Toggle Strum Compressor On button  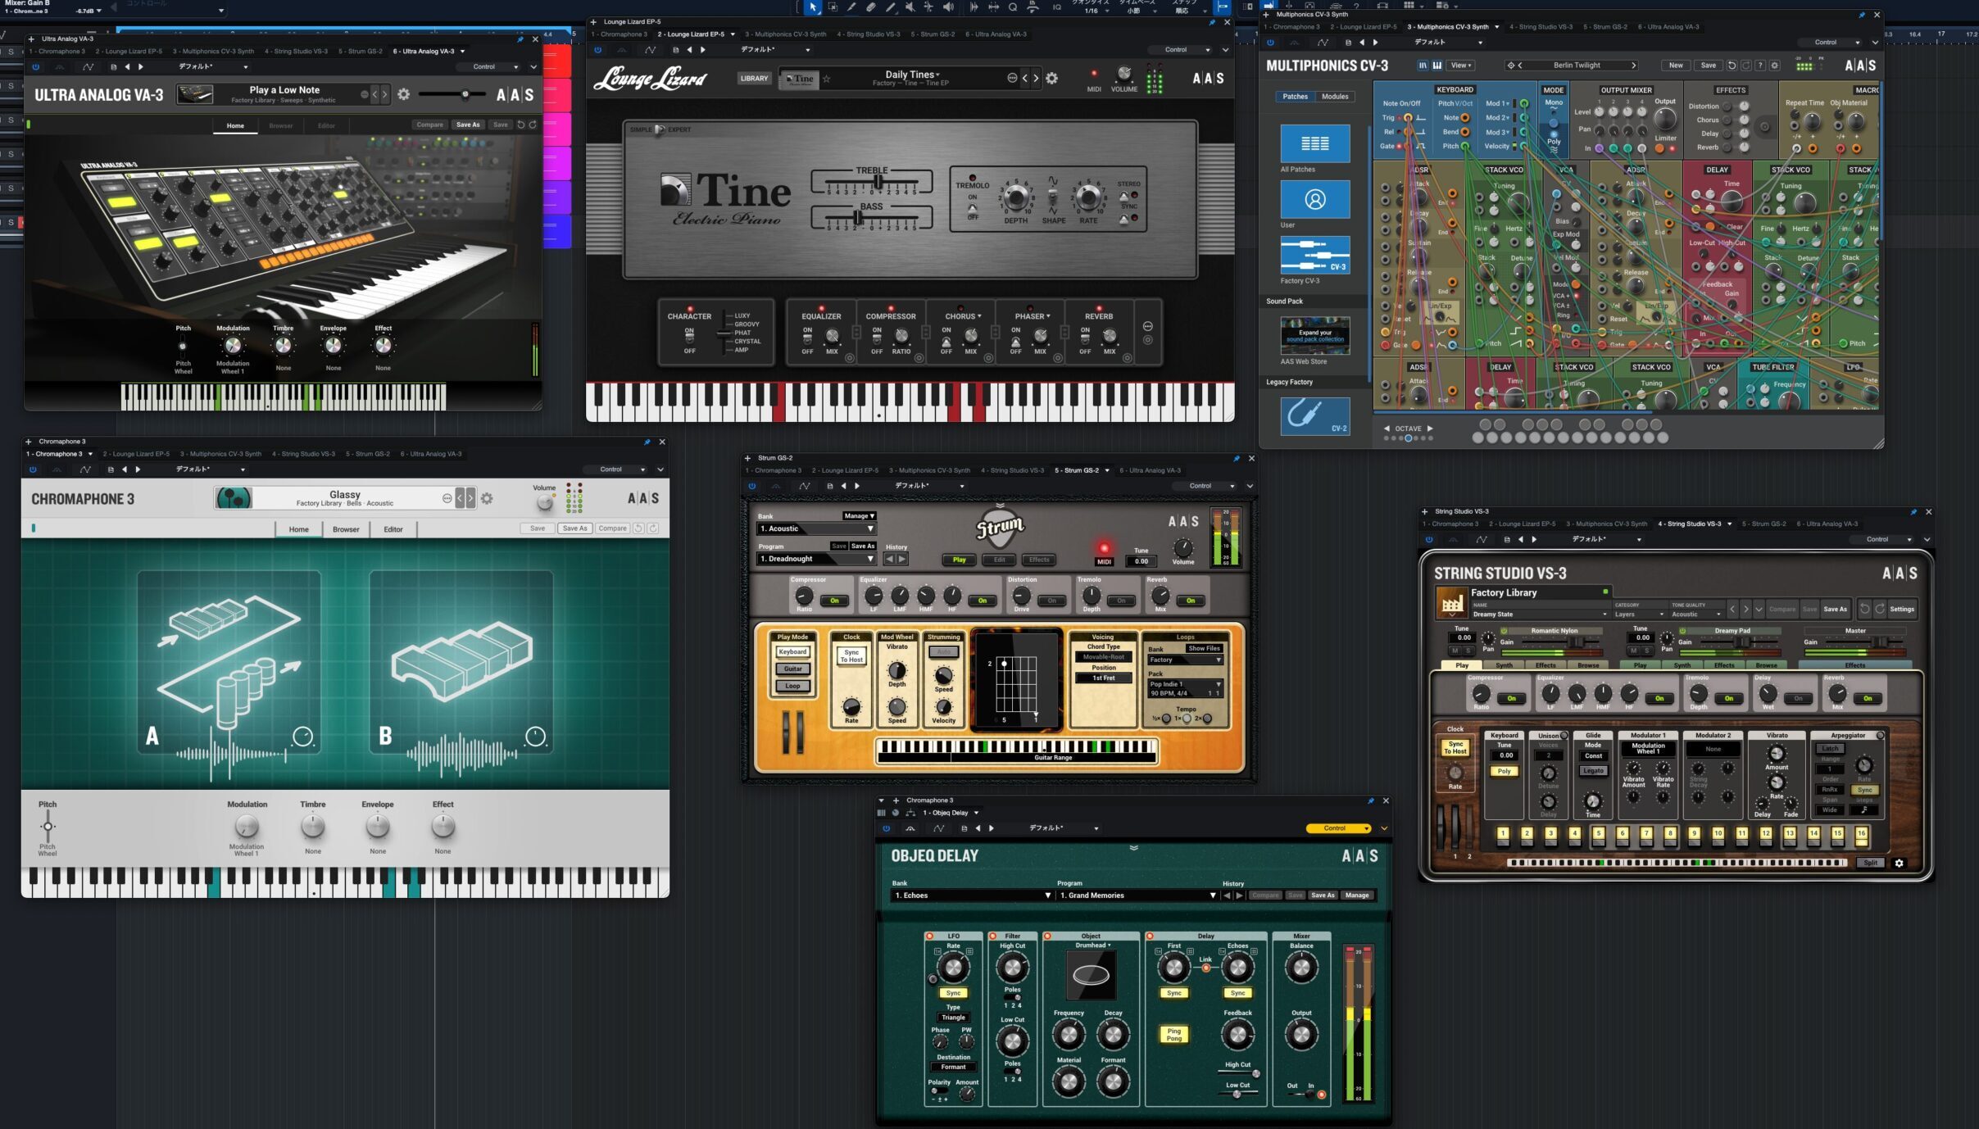[x=834, y=601]
